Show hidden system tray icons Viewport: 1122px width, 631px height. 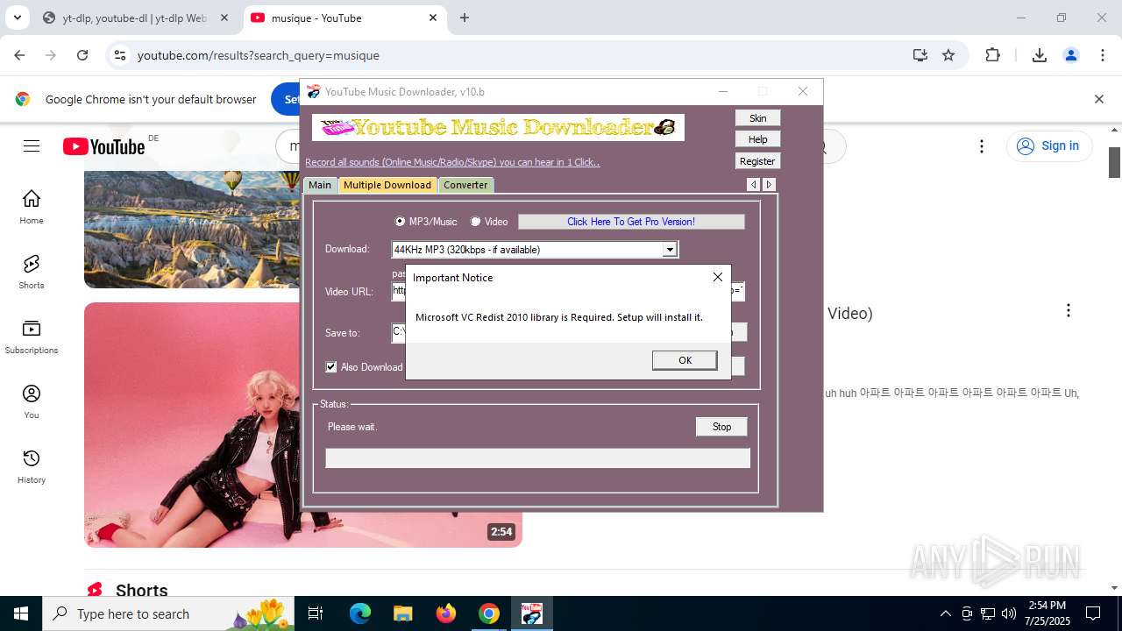click(x=945, y=613)
